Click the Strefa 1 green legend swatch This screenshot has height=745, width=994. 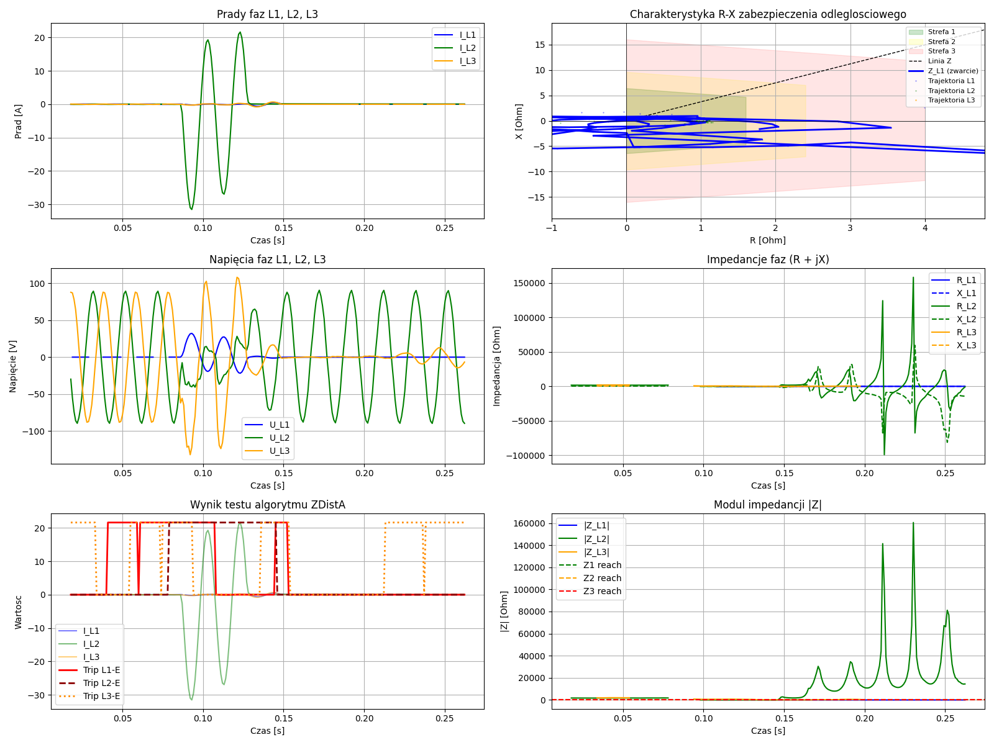(916, 32)
